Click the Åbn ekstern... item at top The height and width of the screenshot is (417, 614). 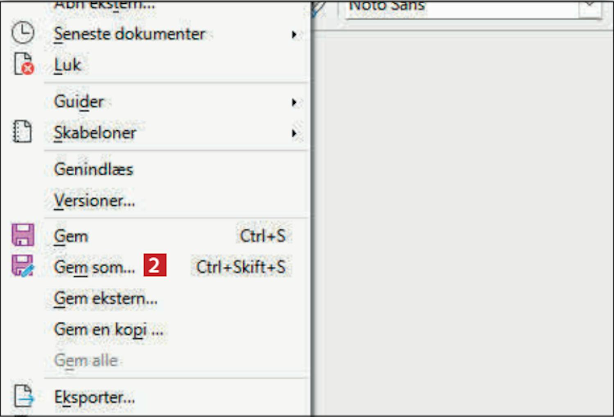pyautogui.click(x=104, y=5)
